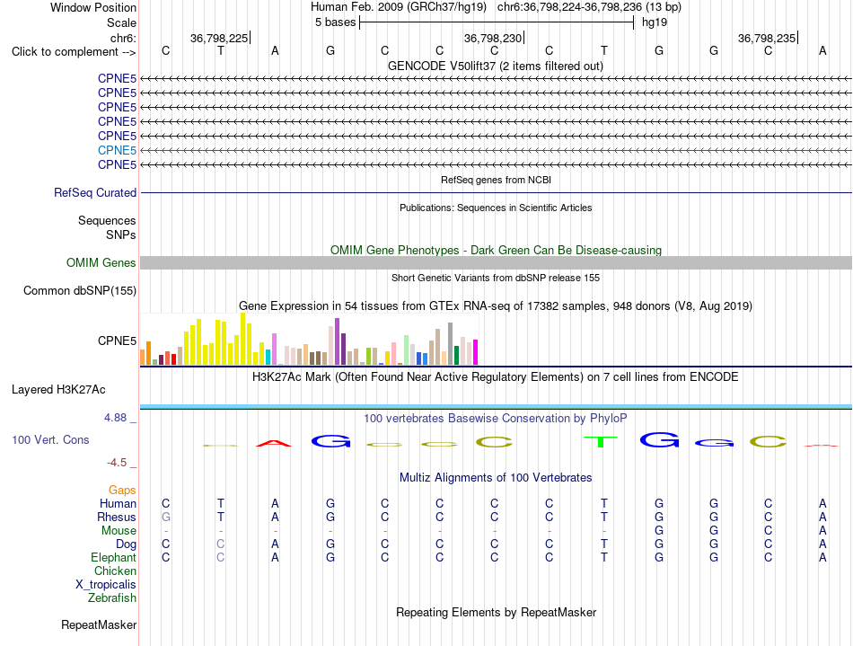Screen dimensions: 853x646
Task: Click the window position 'chr6:36,798,224-36,798,236 (13 bp)'
Action: (x=589, y=7)
